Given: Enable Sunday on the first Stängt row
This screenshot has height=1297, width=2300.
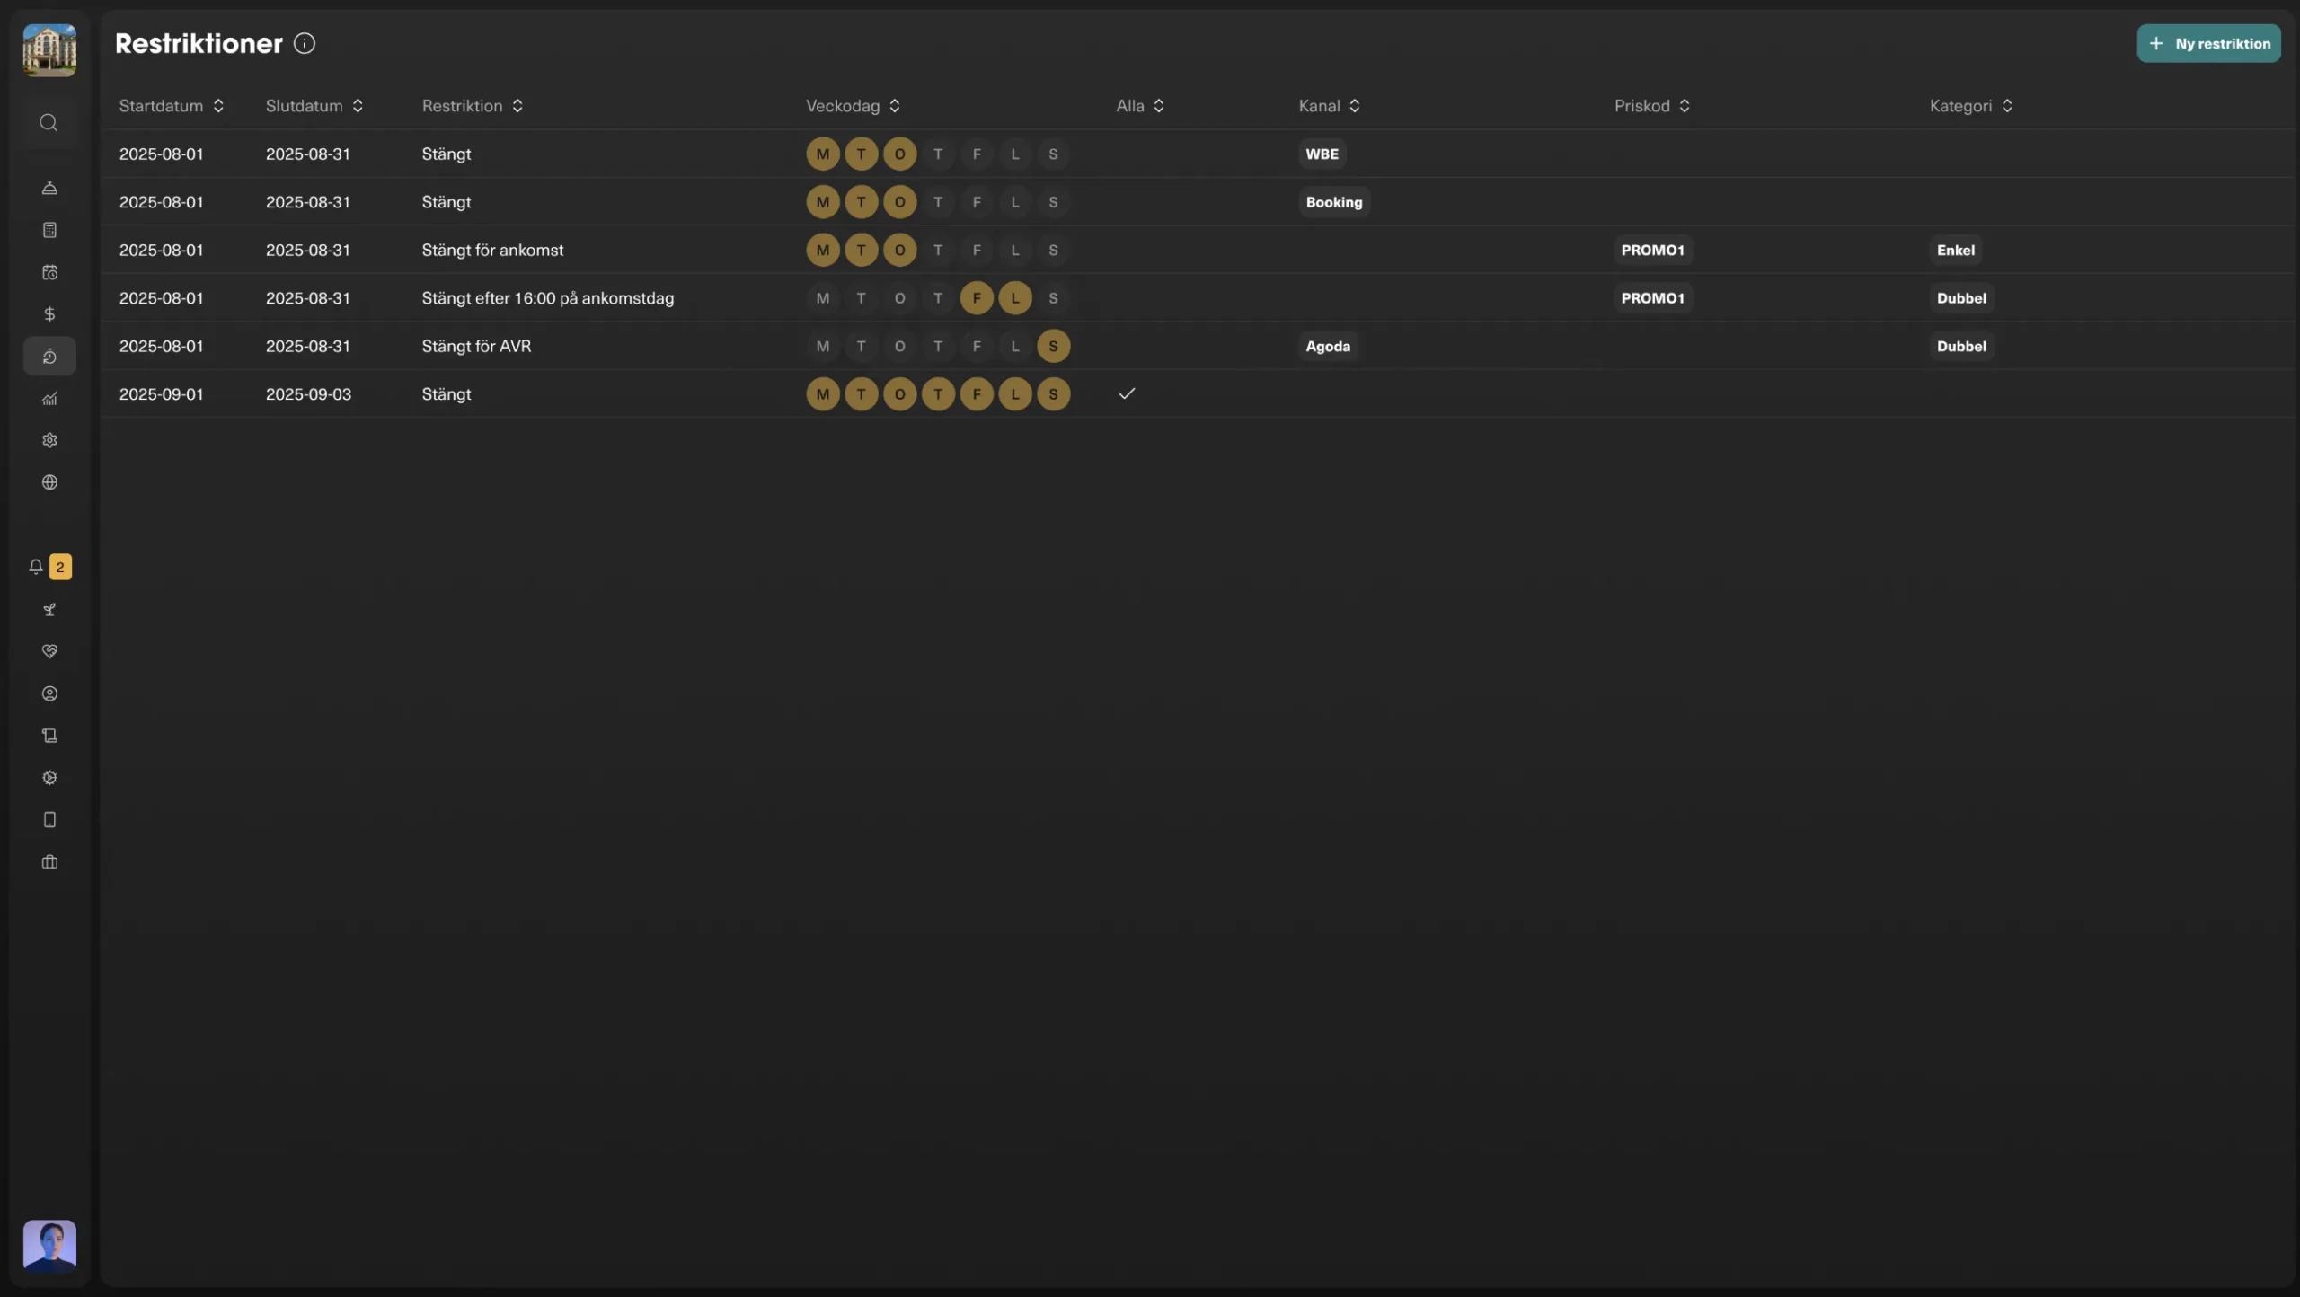Looking at the screenshot, I should click(1052, 154).
